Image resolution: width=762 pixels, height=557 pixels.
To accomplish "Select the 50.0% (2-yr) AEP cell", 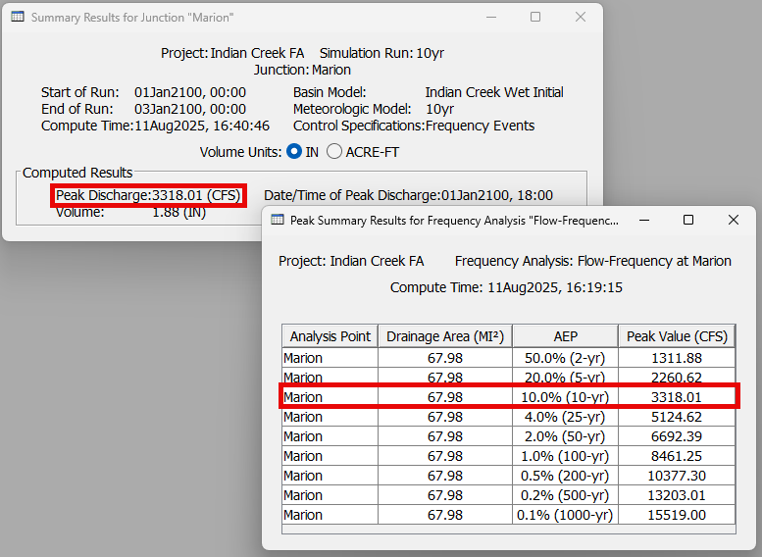I will [565, 358].
